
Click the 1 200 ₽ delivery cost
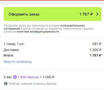96,50
